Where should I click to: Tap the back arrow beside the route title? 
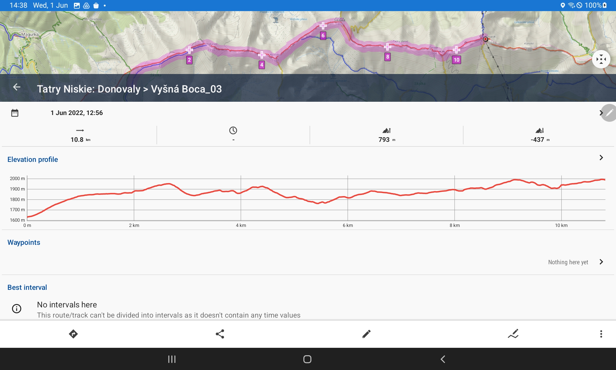click(17, 88)
